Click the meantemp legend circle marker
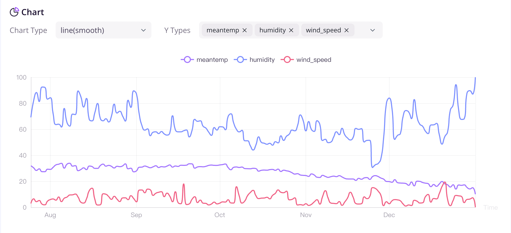Screen dimensions: 511x233 click(187, 60)
